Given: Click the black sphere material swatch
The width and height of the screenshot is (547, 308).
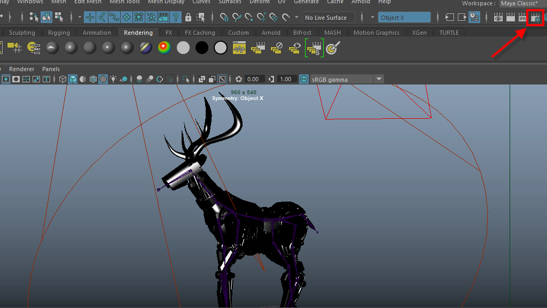Looking at the screenshot, I should 201,48.
